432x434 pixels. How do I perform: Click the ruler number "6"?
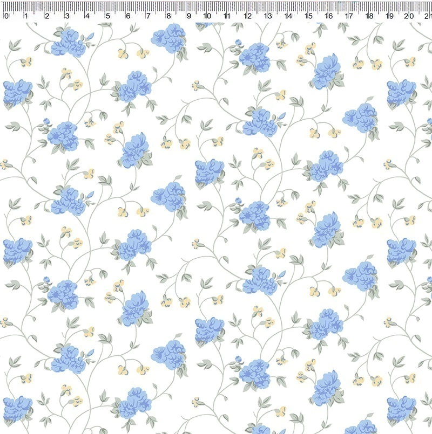pos(128,16)
